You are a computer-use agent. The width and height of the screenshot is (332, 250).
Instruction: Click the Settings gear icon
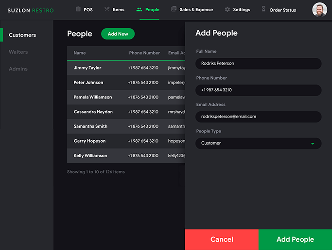tap(227, 9)
